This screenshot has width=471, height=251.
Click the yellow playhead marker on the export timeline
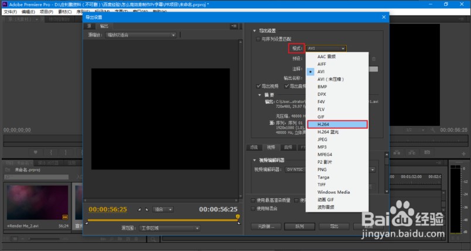point(237,217)
